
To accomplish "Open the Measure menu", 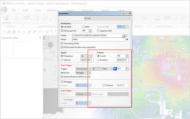I will click(53, 10).
